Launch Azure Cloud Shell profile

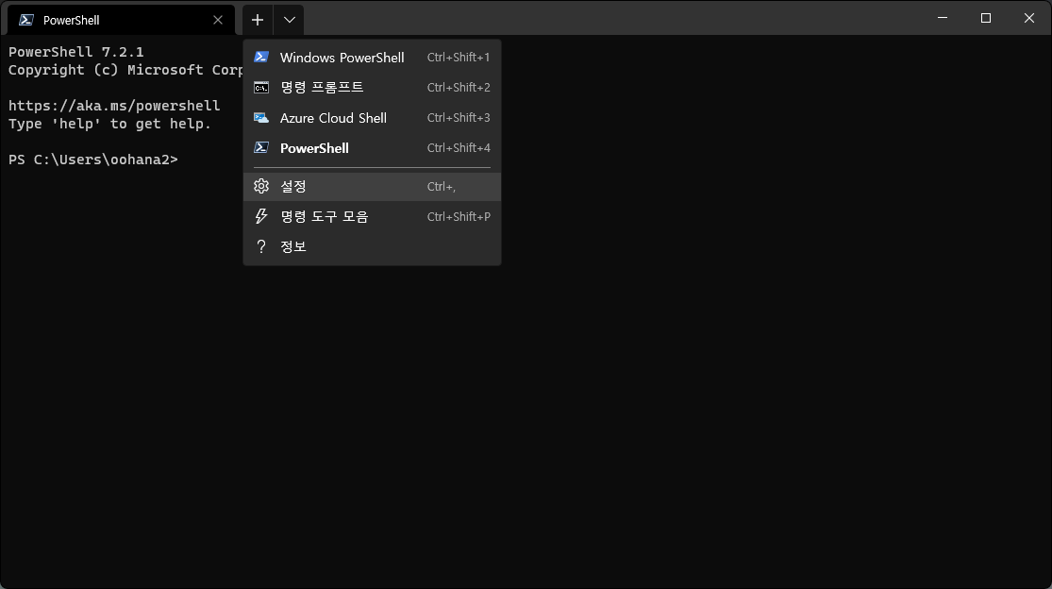coord(373,118)
